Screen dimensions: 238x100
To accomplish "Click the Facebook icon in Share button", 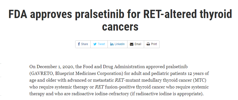I will [79, 44].
